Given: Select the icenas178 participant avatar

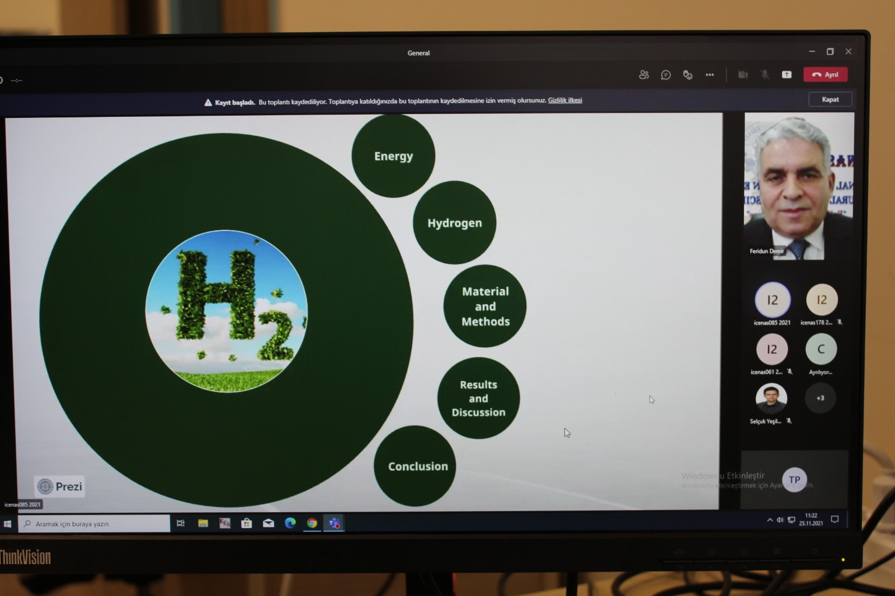Looking at the screenshot, I should (822, 300).
